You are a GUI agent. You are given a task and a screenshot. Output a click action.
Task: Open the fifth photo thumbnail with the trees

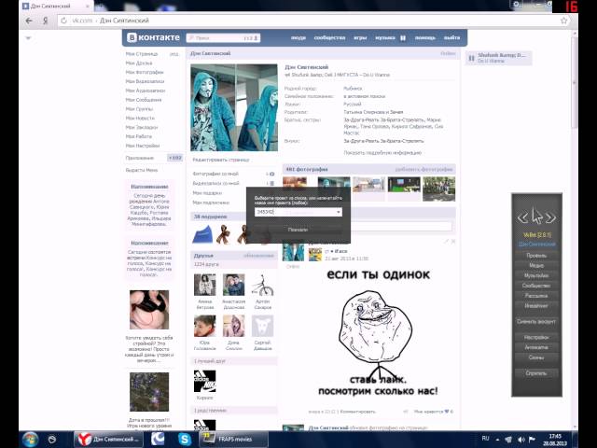[x=439, y=189]
